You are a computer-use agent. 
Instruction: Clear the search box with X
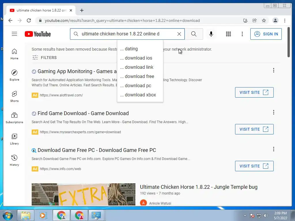(179, 34)
